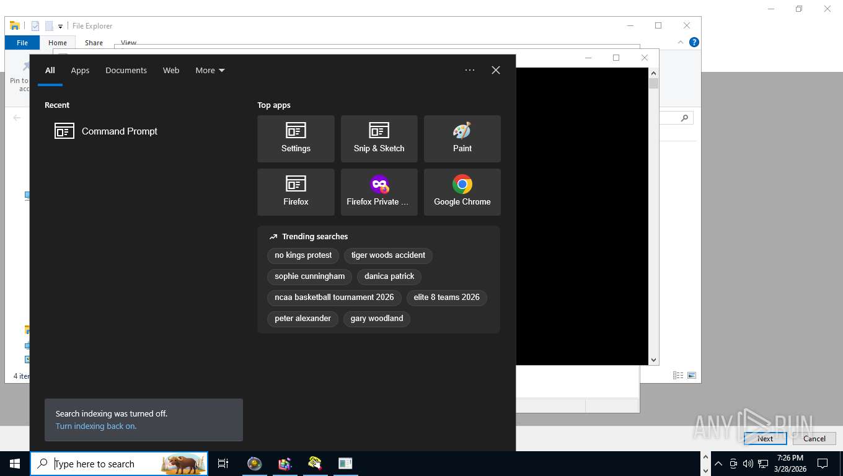The width and height of the screenshot is (843, 476).
Task: Click the Next button
Action: pos(766,438)
